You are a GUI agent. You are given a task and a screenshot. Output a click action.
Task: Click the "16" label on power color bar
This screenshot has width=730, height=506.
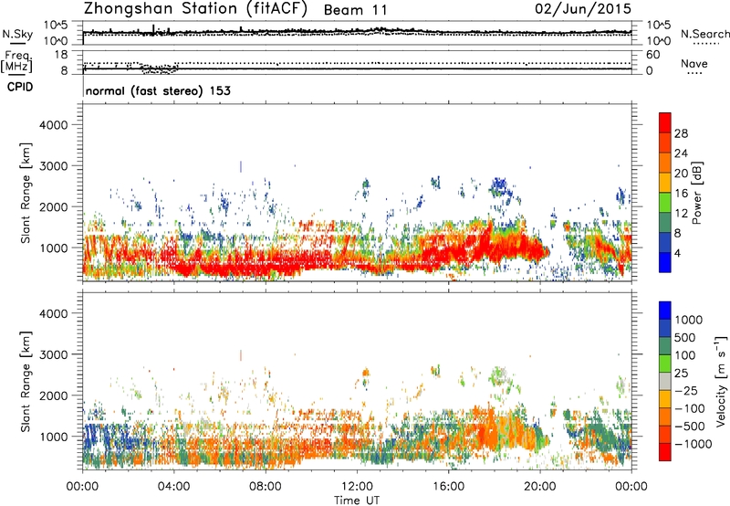coord(681,194)
